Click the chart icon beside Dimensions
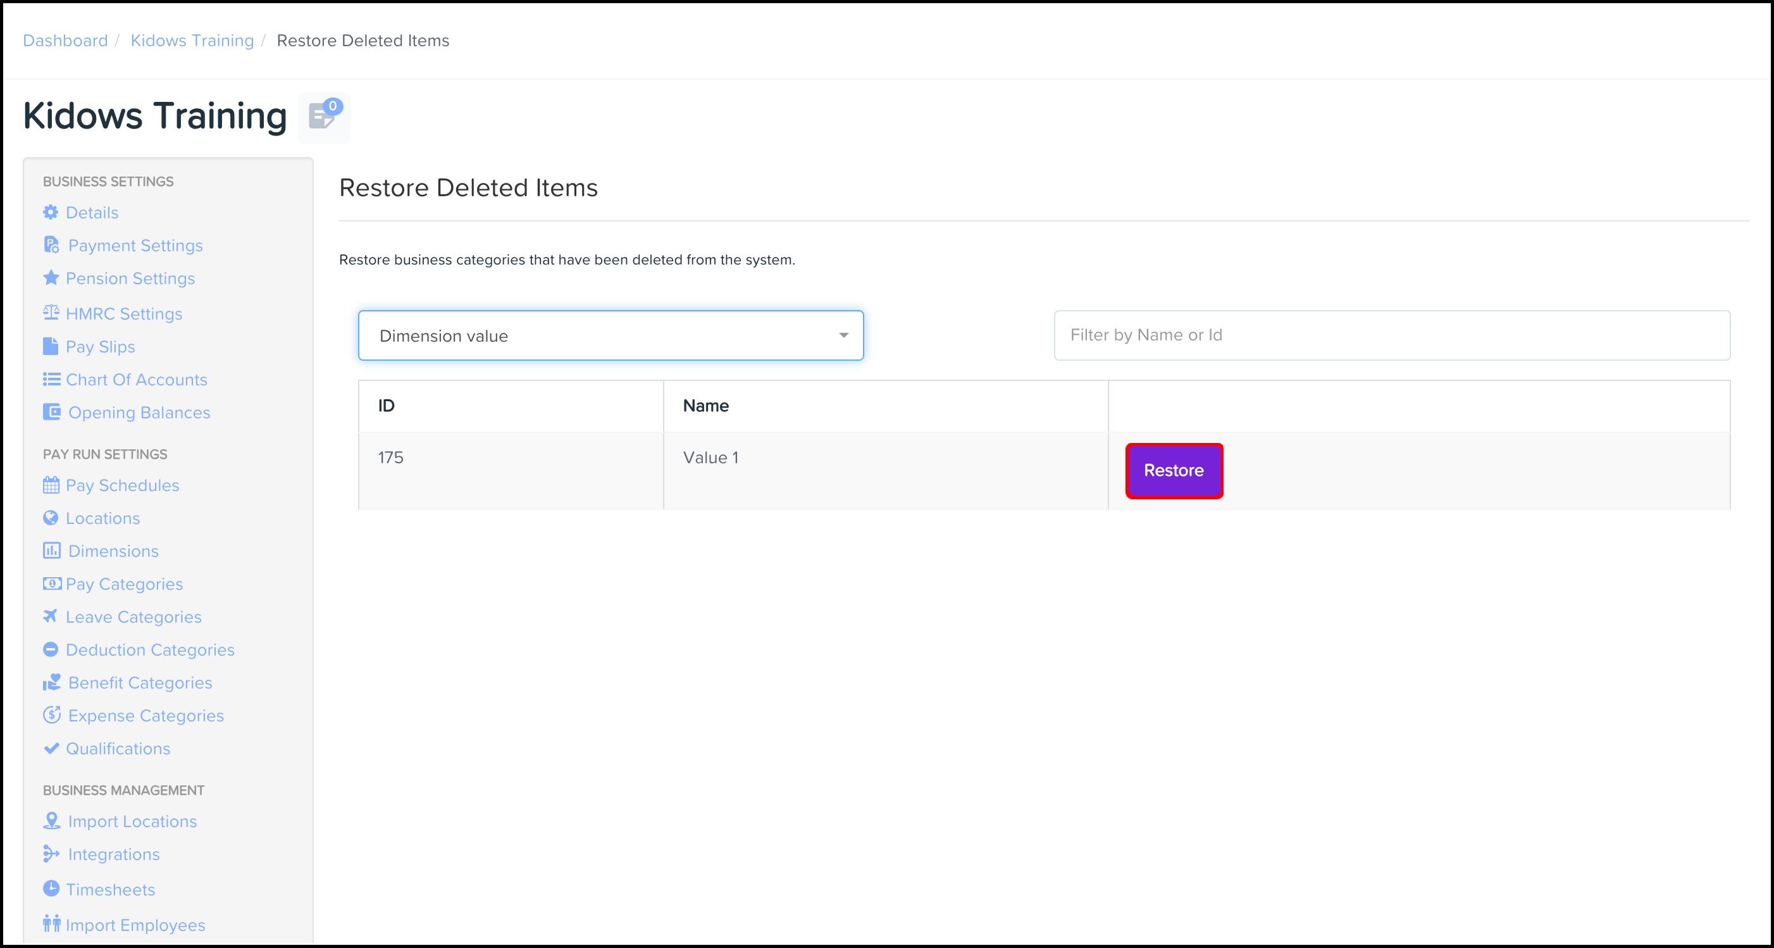This screenshot has width=1774, height=948. (x=52, y=551)
